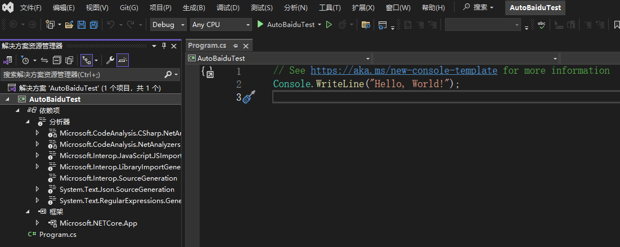The height and width of the screenshot is (247, 620).
Task: Click the Open File folder icon
Action: pyautogui.click(x=69, y=25)
